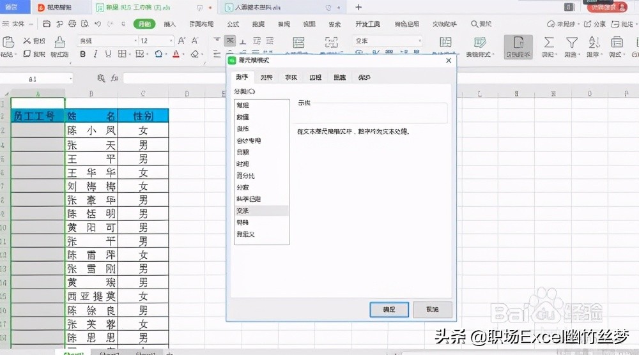Click the search magnifier in ribbon tabs
Image resolution: width=639 pixels, height=355 pixels.
click(x=474, y=24)
